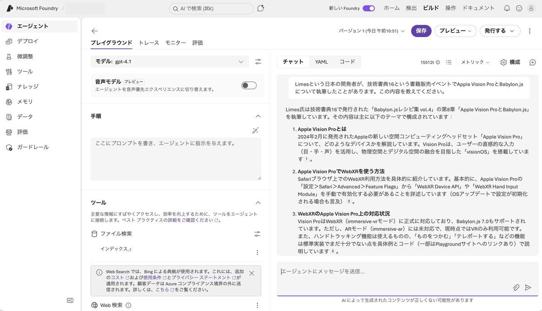This screenshot has width=542, height=311.
Task: Open the user account avatar
Action: click(531, 8)
